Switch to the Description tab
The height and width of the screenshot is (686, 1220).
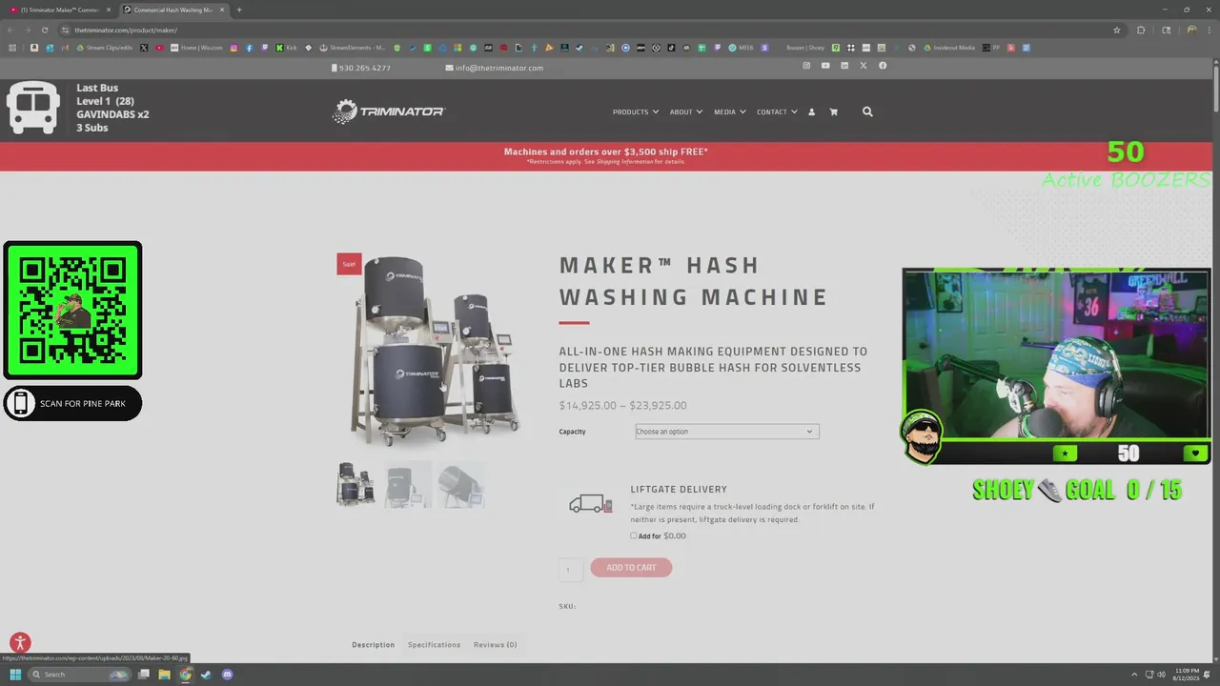tap(373, 645)
